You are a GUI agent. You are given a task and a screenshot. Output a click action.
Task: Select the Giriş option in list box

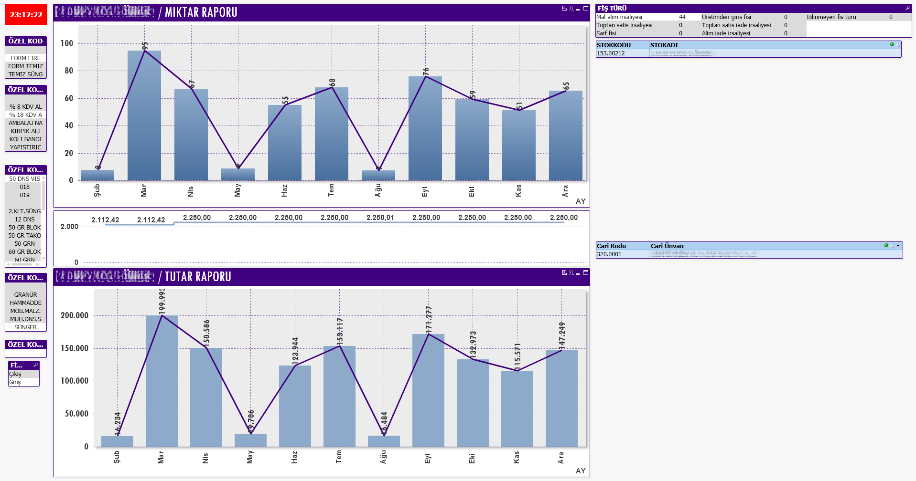tap(15, 382)
